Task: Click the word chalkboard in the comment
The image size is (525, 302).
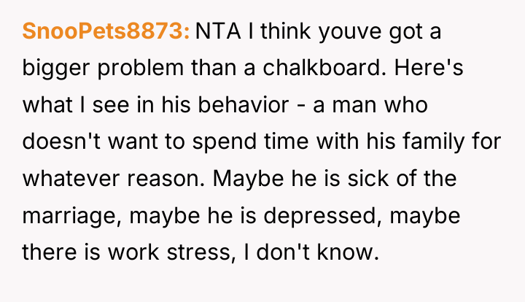Action: point(322,68)
